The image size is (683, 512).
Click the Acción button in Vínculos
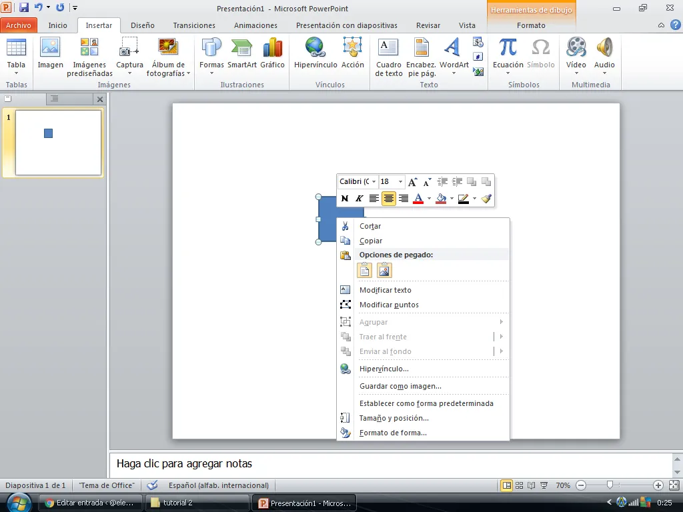(352, 53)
